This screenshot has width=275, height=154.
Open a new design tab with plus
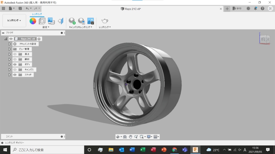[x=227, y=9]
